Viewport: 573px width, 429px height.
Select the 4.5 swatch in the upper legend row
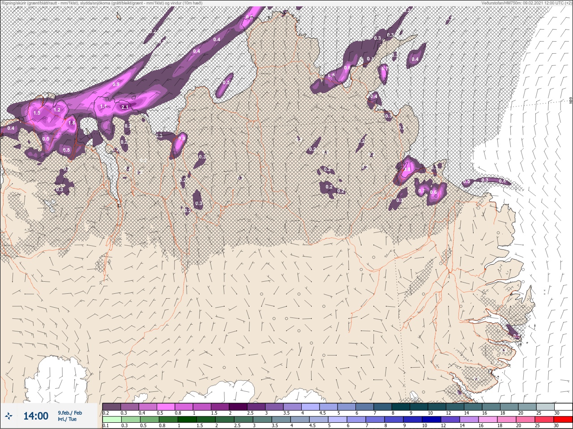(x=329, y=407)
